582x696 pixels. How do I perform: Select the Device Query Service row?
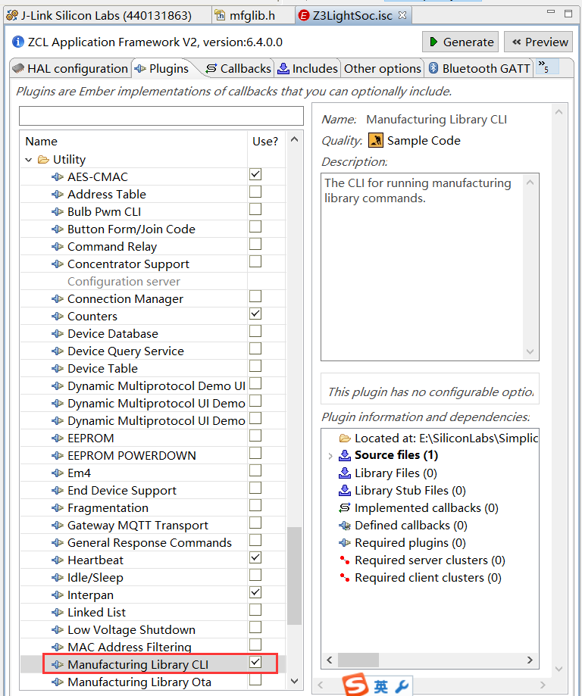pos(152,351)
